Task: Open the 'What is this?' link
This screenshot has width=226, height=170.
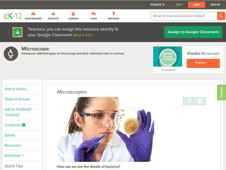Action: coord(83,35)
